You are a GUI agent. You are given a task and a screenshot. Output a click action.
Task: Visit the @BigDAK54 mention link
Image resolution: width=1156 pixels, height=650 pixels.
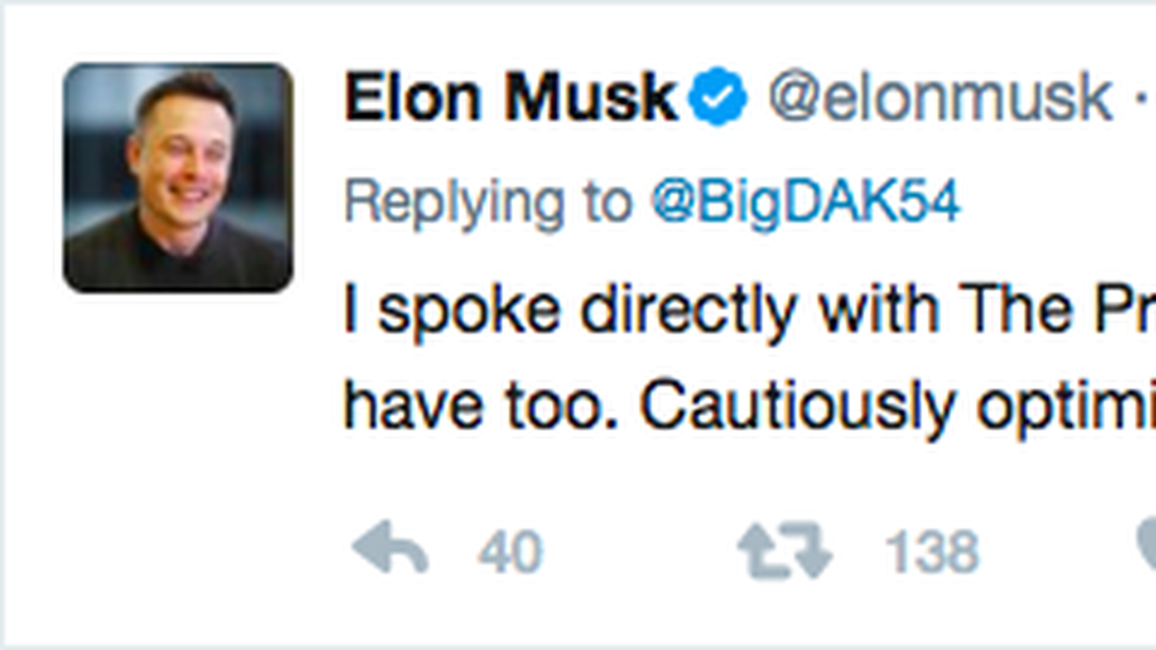[806, 202]
